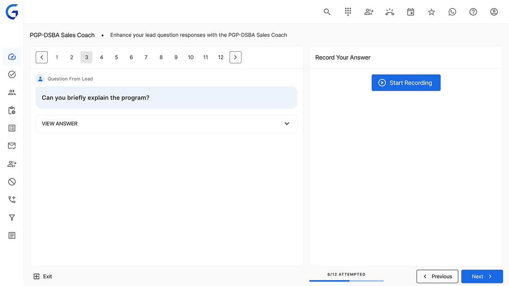Click the help question mark icon
This screenshot has height=286, width=509.
click(x=473, y=12)
